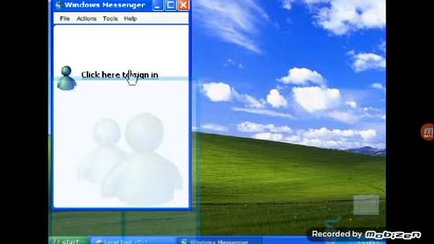
Task: Open the File menu
Action: 64,18
